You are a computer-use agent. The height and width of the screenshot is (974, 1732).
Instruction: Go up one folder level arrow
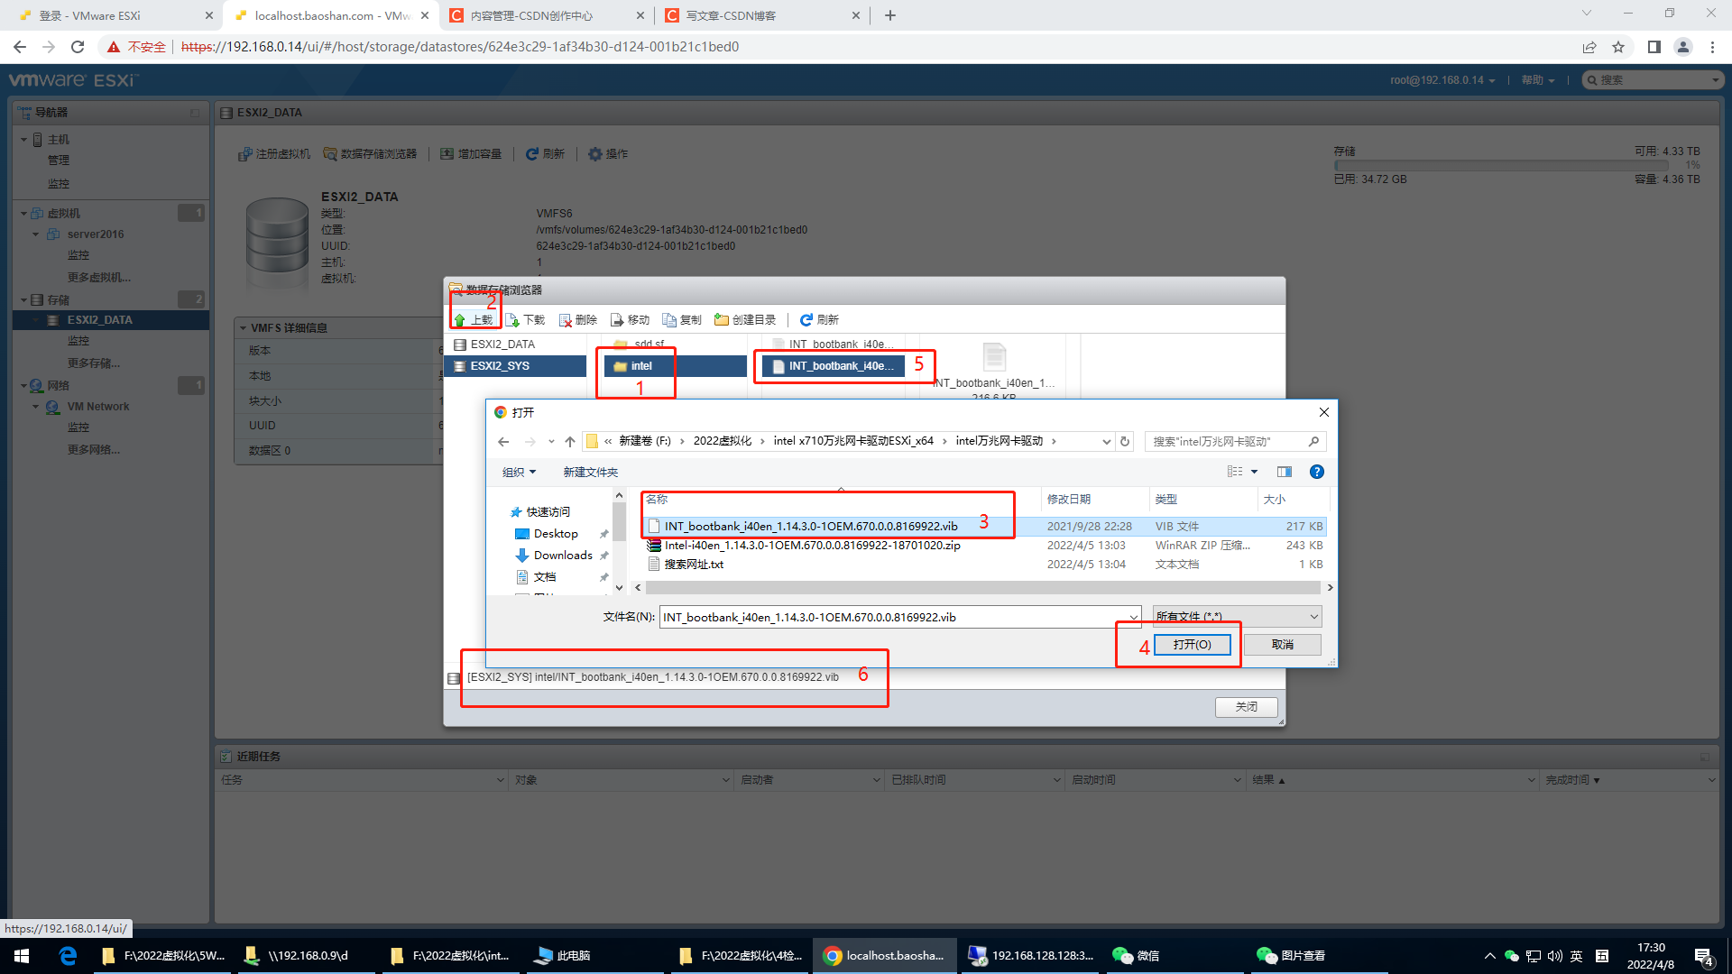click(570, 441)
